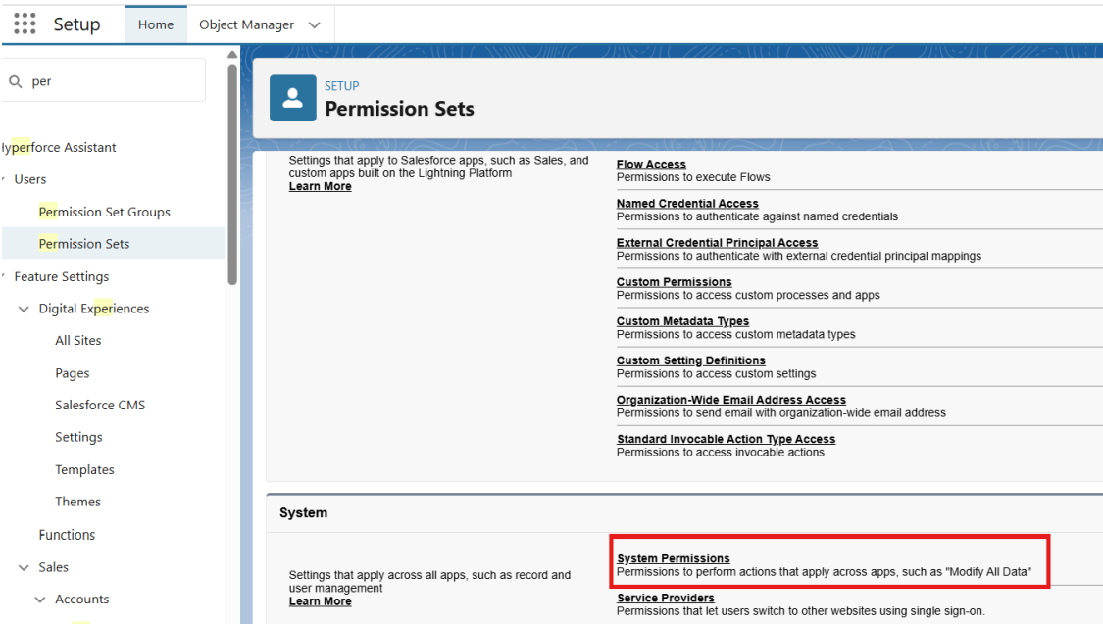This screenshot has width=1103, height=624.
Task: Switch to the Home tab
Action: [x=155, y=24]
